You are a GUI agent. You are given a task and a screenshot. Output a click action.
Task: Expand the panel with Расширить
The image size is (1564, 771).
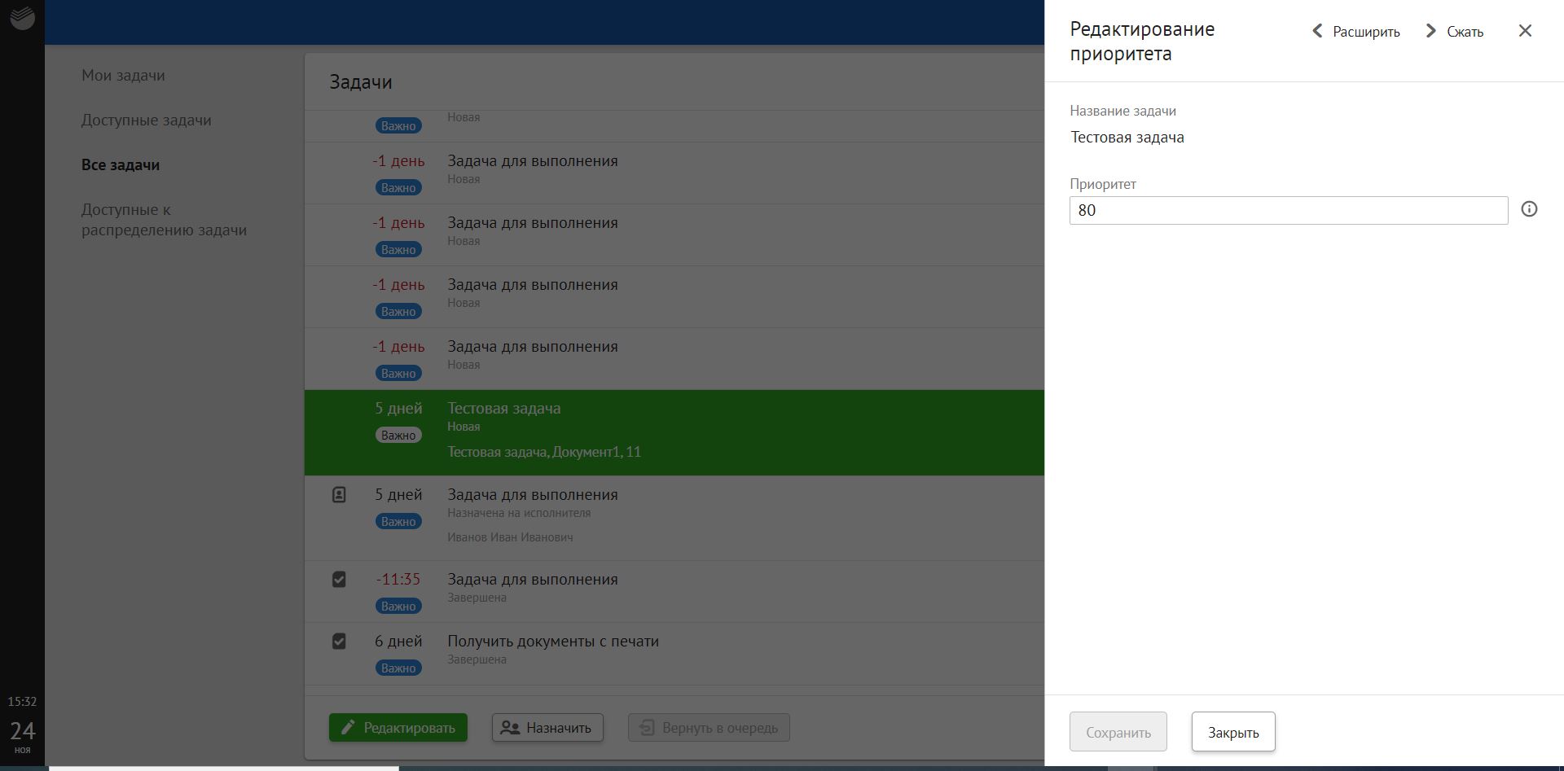(1355, 32)
